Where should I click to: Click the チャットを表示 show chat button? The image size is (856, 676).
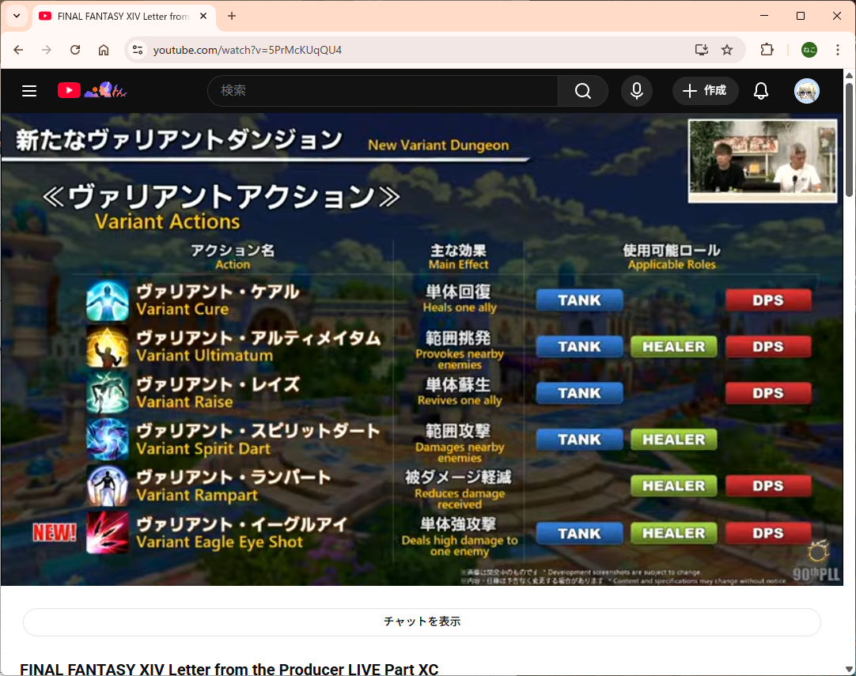pyautogui.click(x=422, y=621)
